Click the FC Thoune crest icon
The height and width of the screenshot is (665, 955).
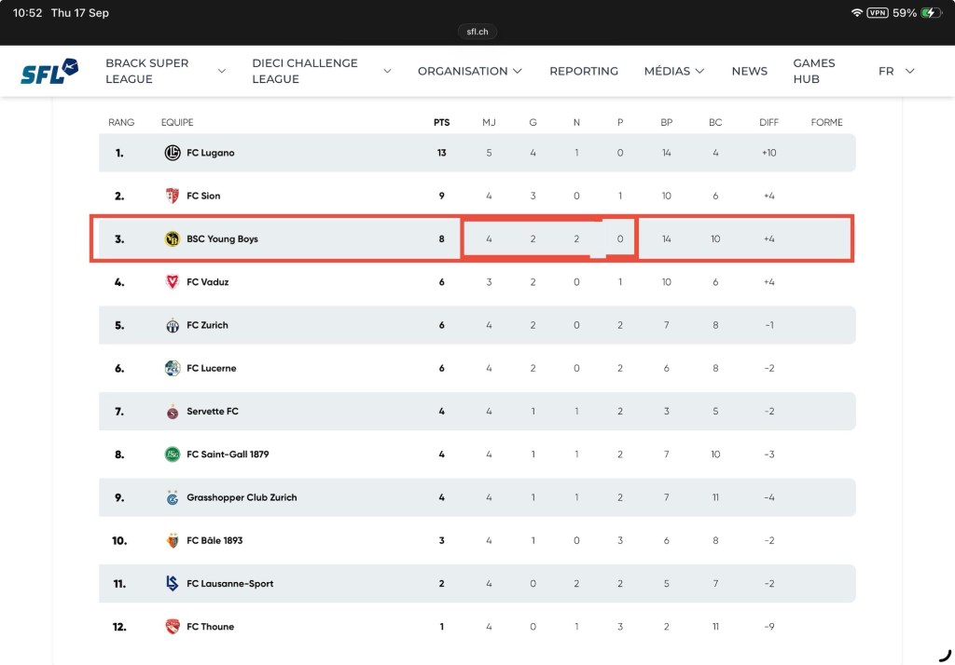point(173,627)
